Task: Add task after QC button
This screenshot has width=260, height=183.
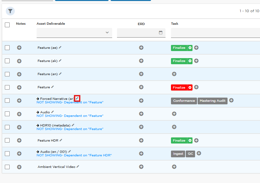Action: 199,153
